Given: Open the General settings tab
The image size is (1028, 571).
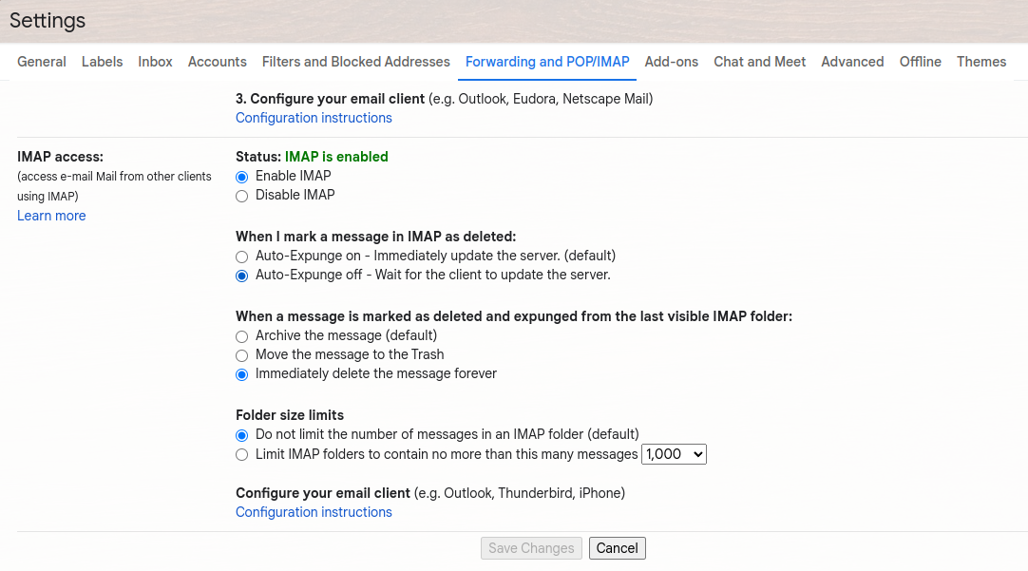Looking at the screenshot, I should point(42,62).
